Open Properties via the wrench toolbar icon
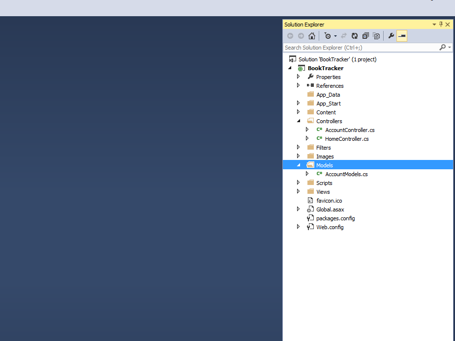Screen dimensions: 455x341 pyautogui.click(x=391, y=36)
